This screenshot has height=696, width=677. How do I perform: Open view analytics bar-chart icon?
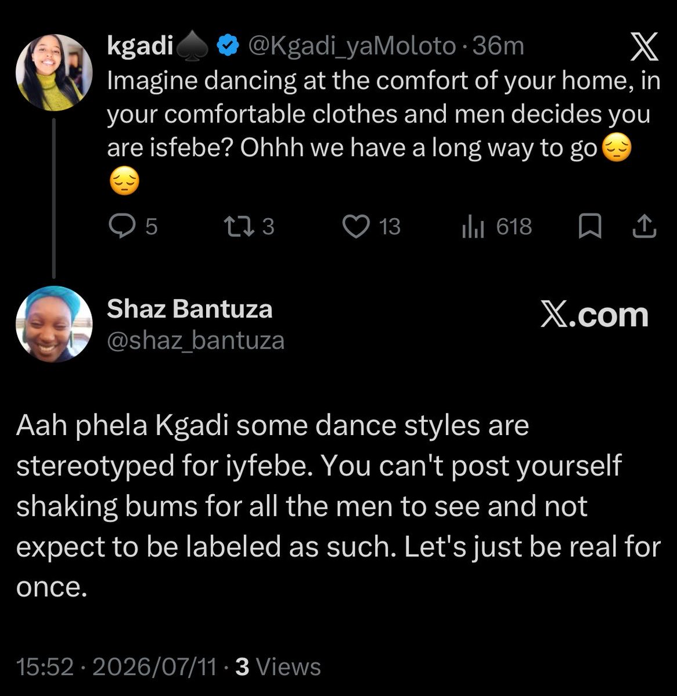click(x=473, y=227)
